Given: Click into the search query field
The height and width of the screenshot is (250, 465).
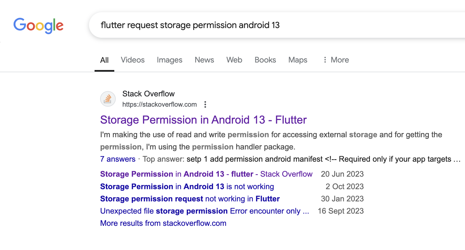Looking at the screenshot, I should click(x=277, y=25).
